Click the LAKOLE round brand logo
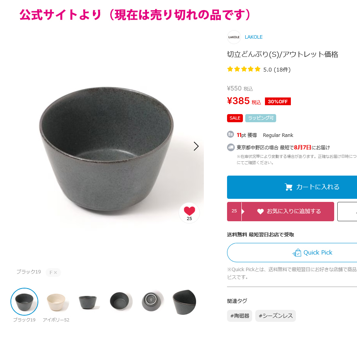357x357 pixels. [234, 37]
